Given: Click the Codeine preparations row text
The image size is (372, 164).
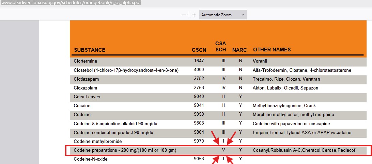Looking at the screenshot, I should tap(125, 150).
